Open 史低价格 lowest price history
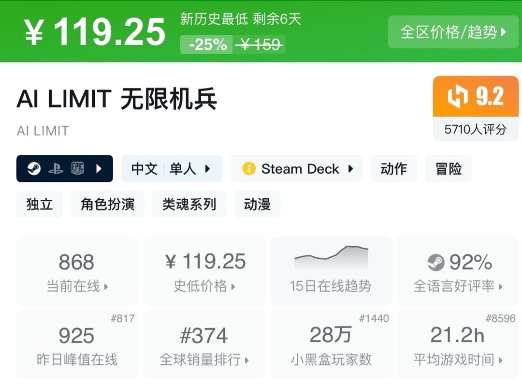The width and height of the screenshot is (522, 386). tap(204, 270)
